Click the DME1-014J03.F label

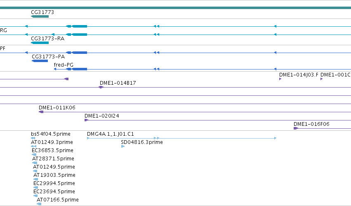point(299,75)
